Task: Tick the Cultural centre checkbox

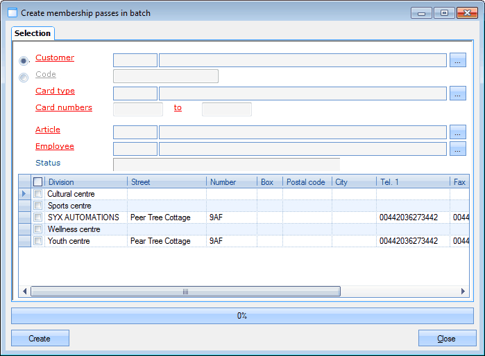Action: 38,194
